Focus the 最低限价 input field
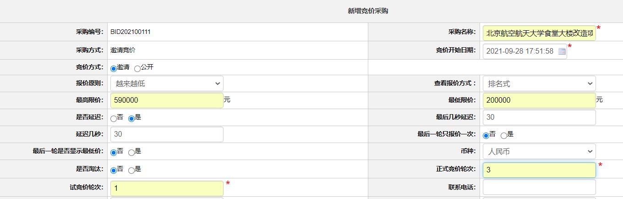The height and width of the screenshot is (199, 623). 539,100
